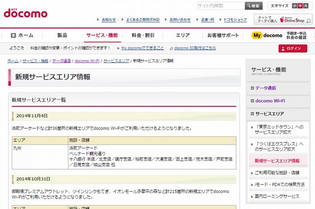Click the external-link icon before docomo ID発行はこちら
The width and height of the screenshot is (315, 209).
click(171, 48)
